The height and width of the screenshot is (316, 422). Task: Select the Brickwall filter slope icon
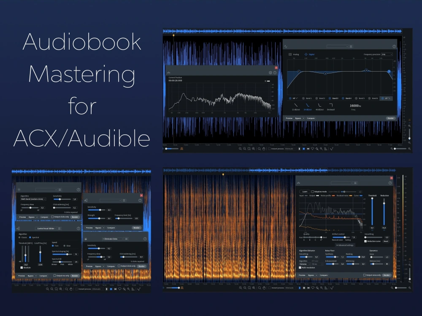[x=331, y=105]
